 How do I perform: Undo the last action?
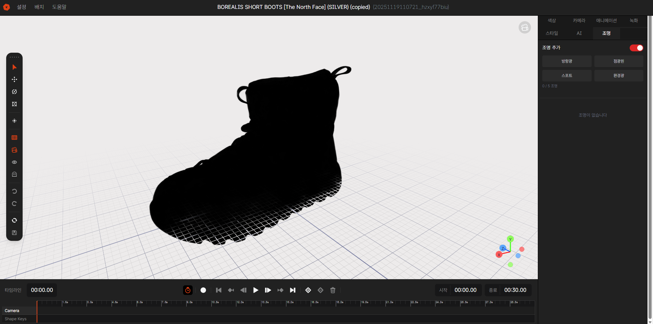click(14, 191)
